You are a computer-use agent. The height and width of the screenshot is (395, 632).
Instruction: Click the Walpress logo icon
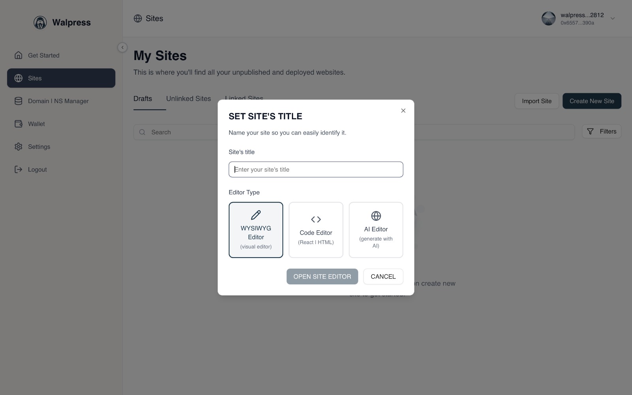(40, 23)
